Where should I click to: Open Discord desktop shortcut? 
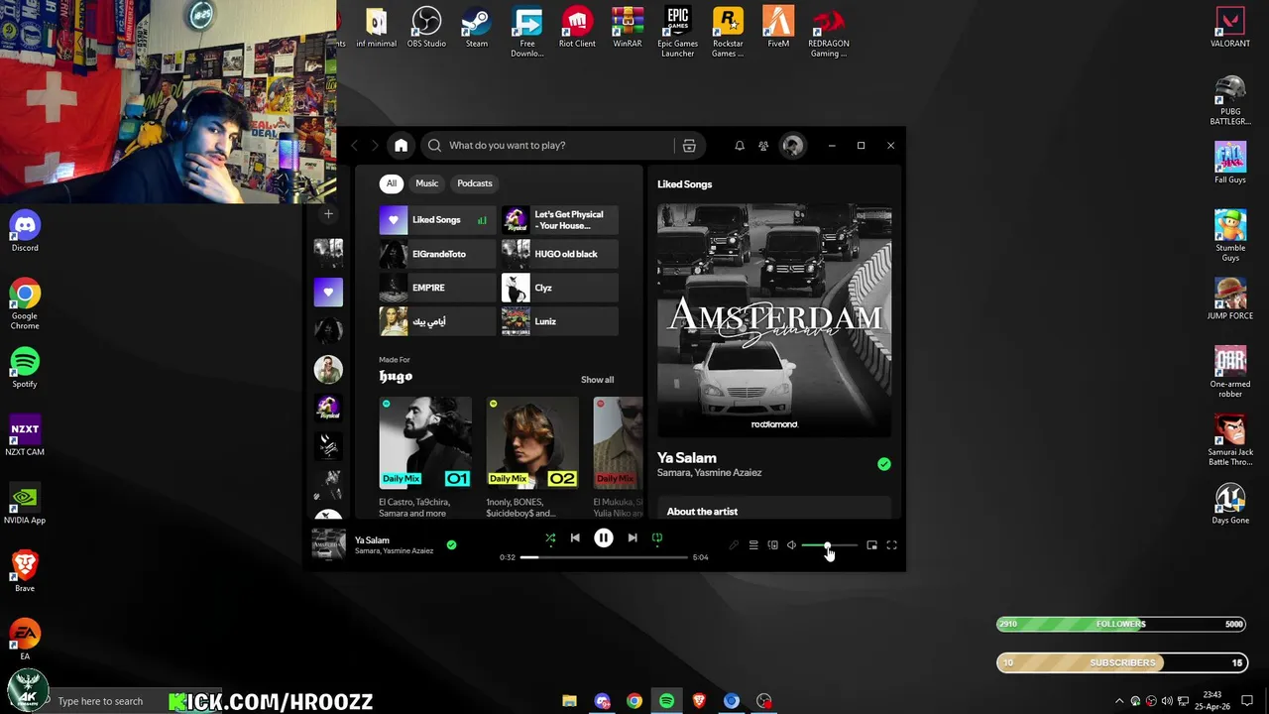pyautogui.click(x=25, y=232)
